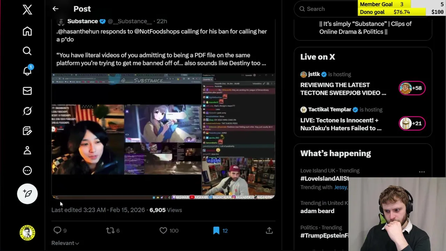Click the +21 listeners badge
Screen dimensions: 446x251
(412, 123)
